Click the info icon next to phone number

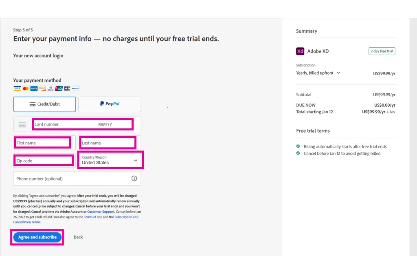pos(135,179)
